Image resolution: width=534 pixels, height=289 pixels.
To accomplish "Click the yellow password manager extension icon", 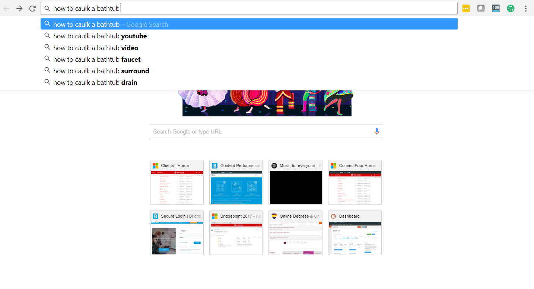I will tap(466, 8).
